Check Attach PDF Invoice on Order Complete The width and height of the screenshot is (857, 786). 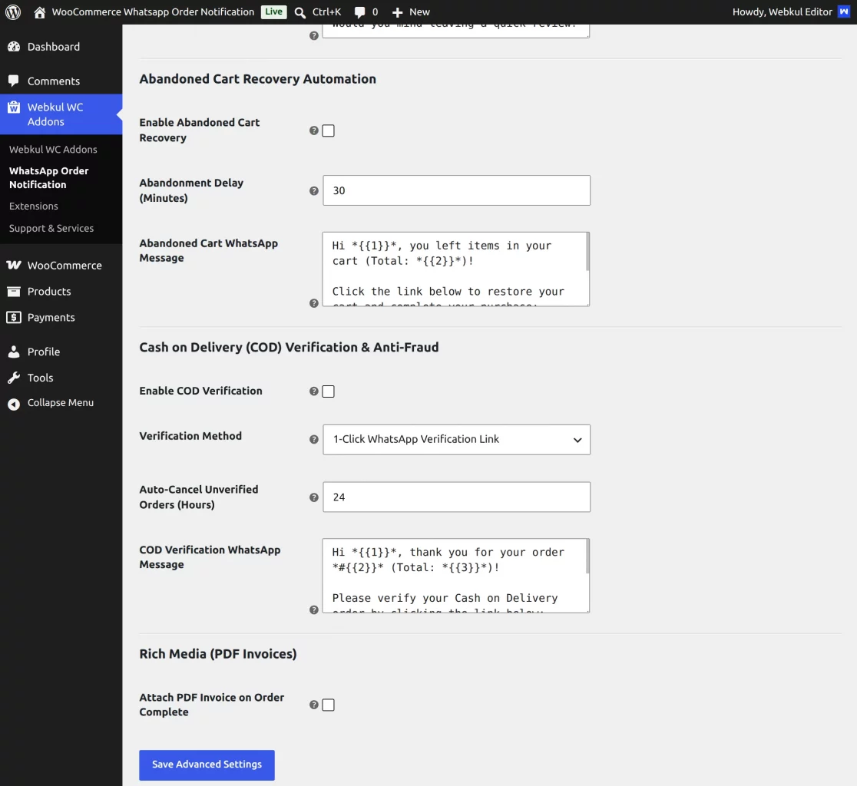click(328, 705)
